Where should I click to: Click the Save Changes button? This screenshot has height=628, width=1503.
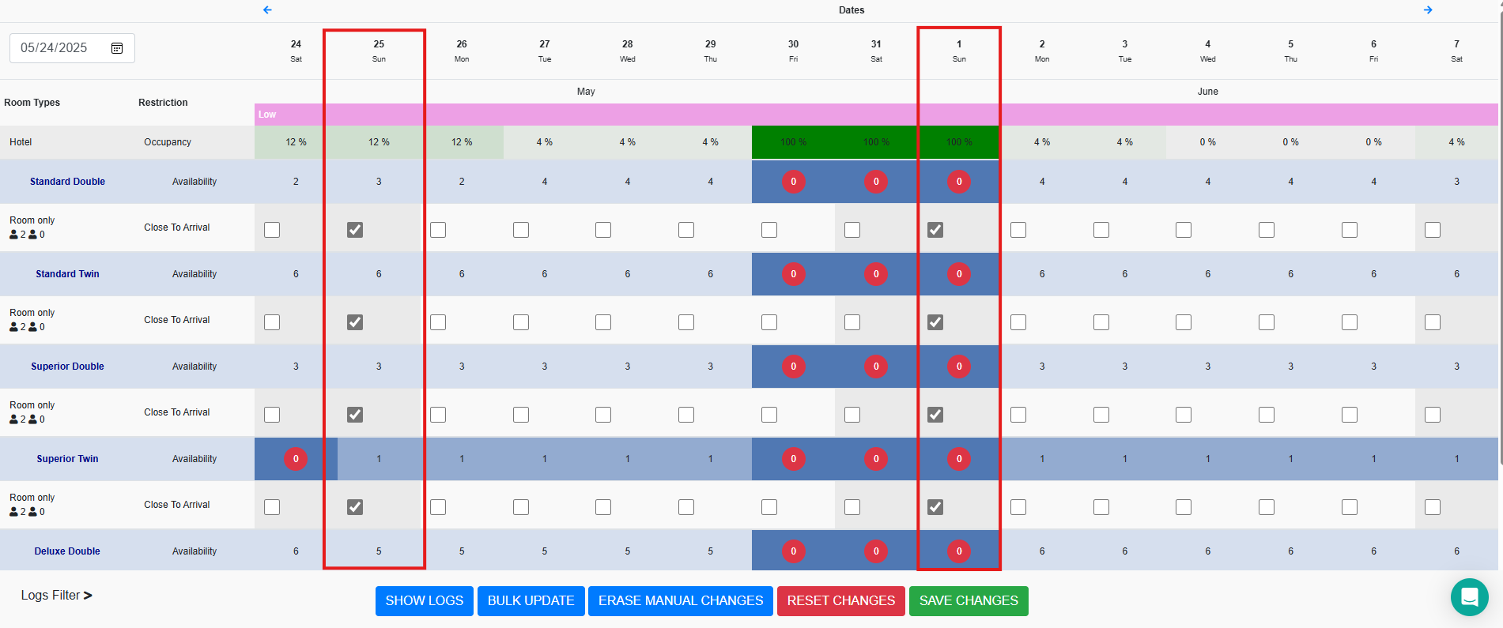968,601
